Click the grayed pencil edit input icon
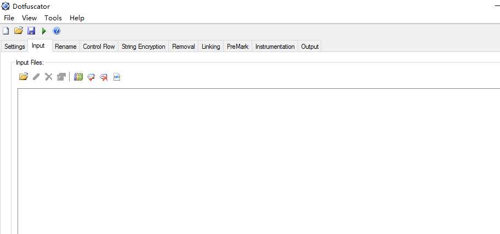The height and width of the screenshot is (234, 500). click(36, 77)
